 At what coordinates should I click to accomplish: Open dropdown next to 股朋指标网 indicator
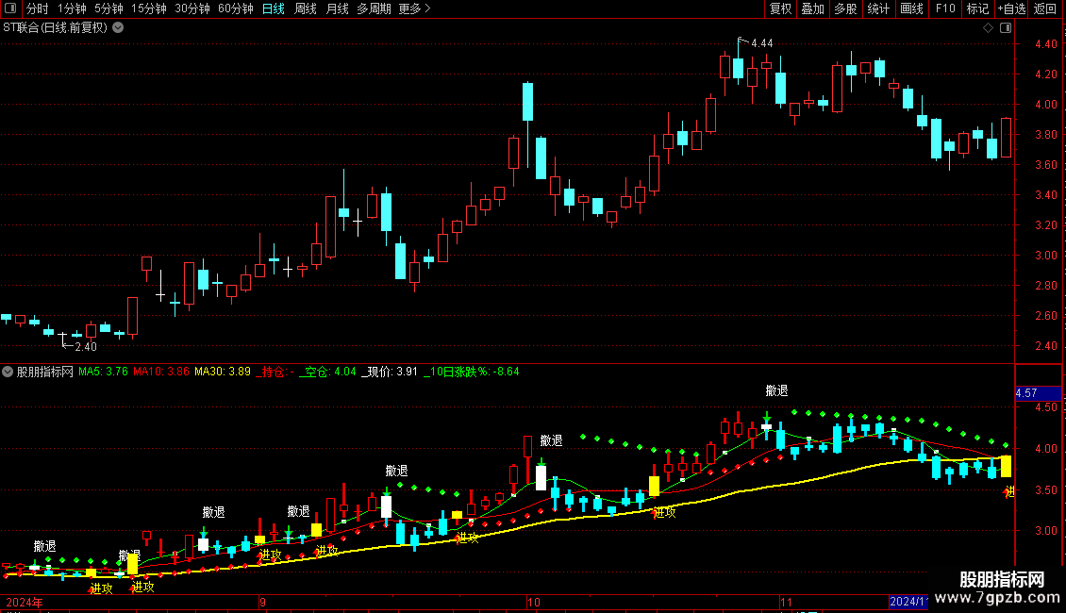[x=8, y=372]
